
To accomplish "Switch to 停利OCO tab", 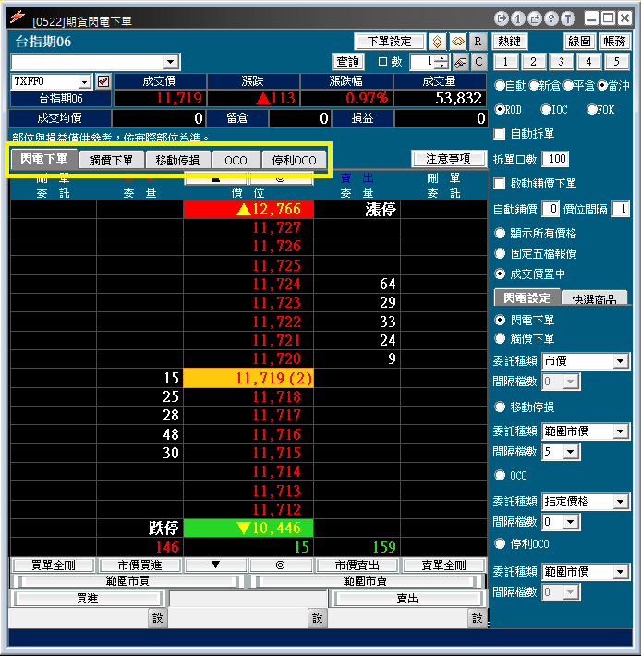I will (294, 160).
